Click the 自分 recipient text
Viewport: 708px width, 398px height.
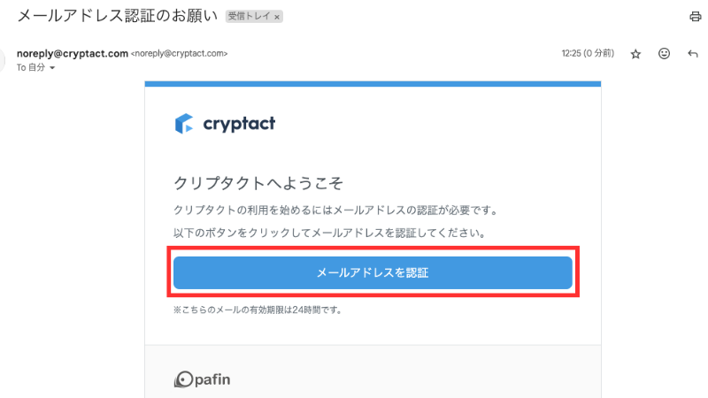pos(36,68)
